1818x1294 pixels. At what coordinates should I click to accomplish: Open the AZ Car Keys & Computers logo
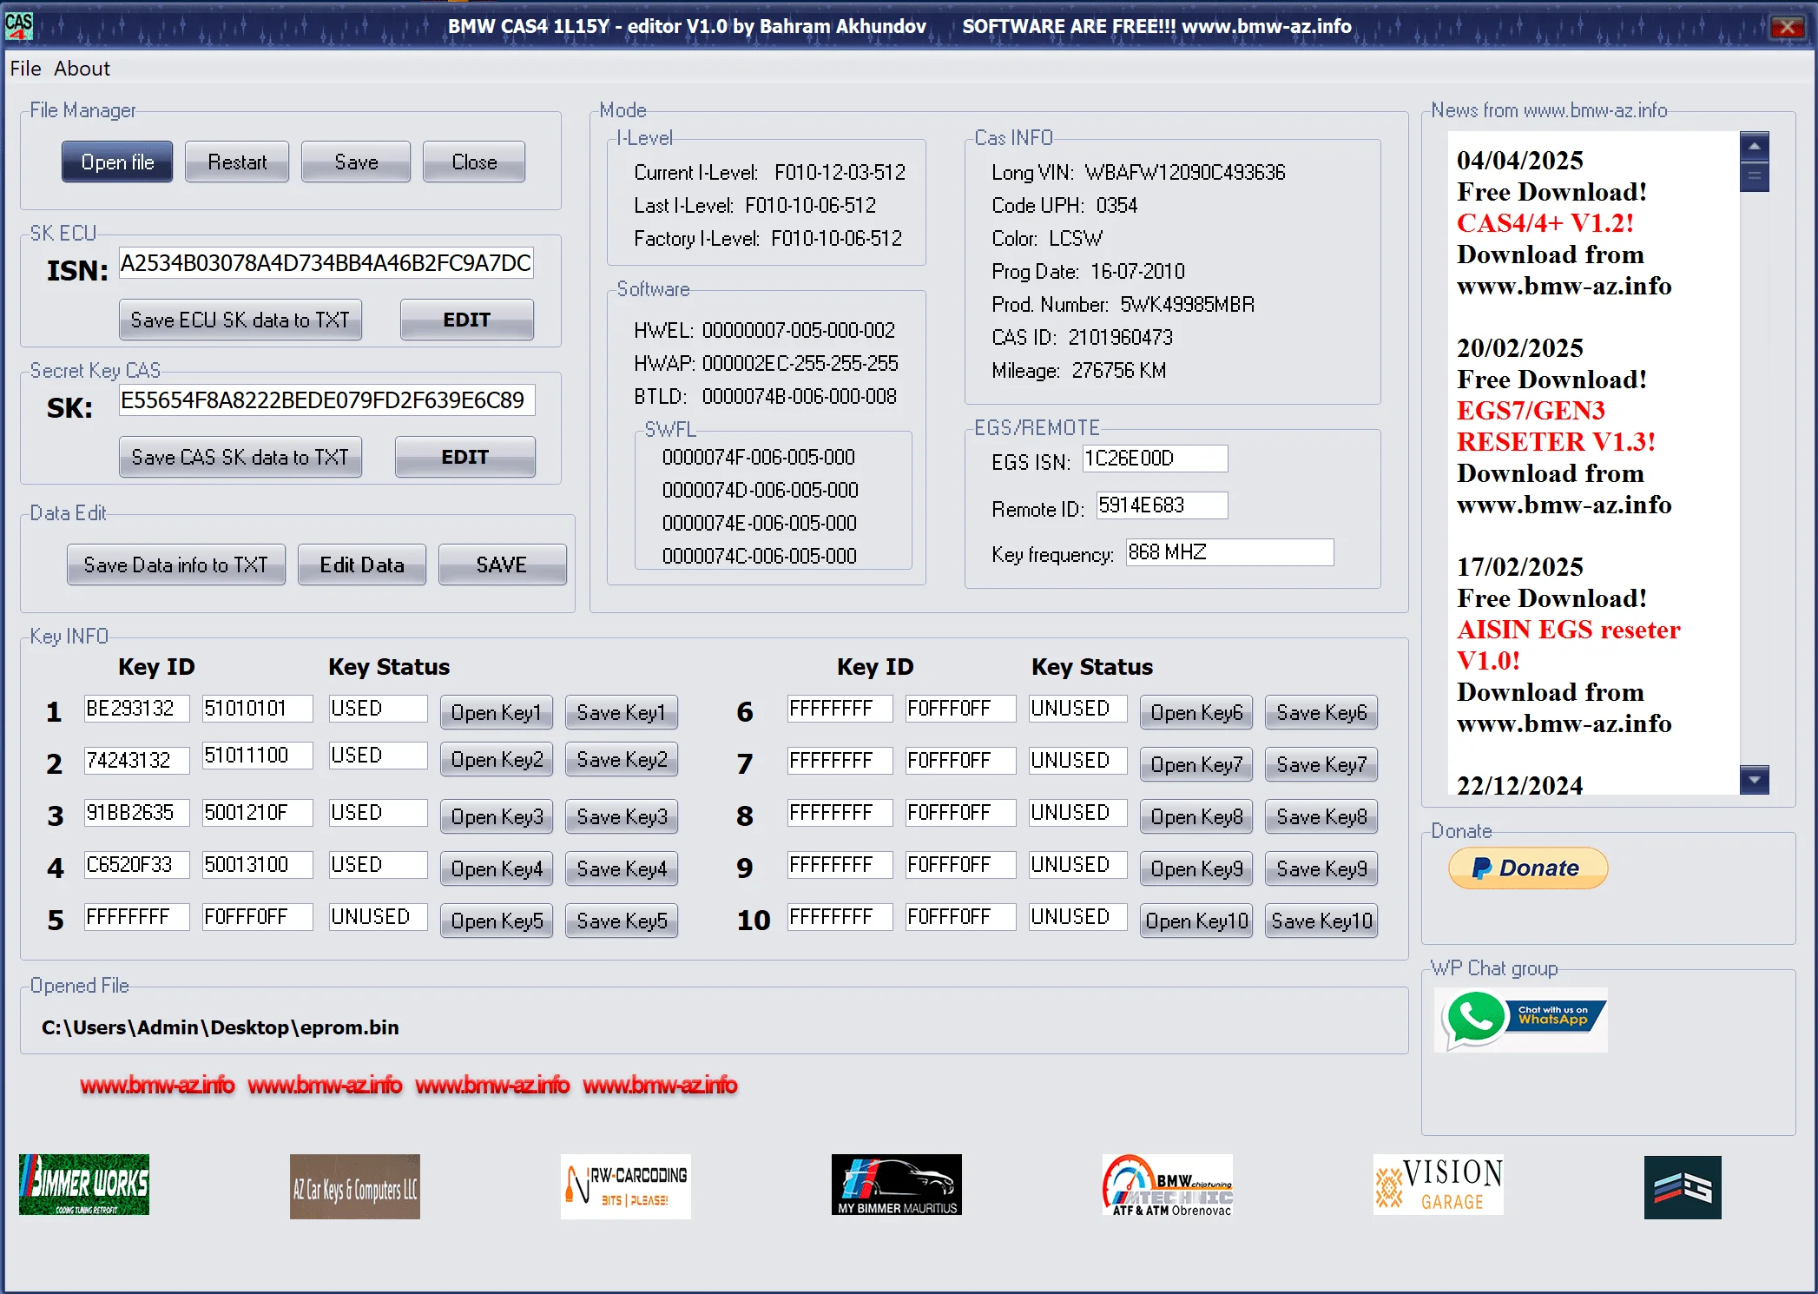pos(355,1186)
